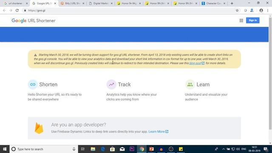272x153 pixels.
Task: Open File Explorer from the taskbar
Action: 93,149
